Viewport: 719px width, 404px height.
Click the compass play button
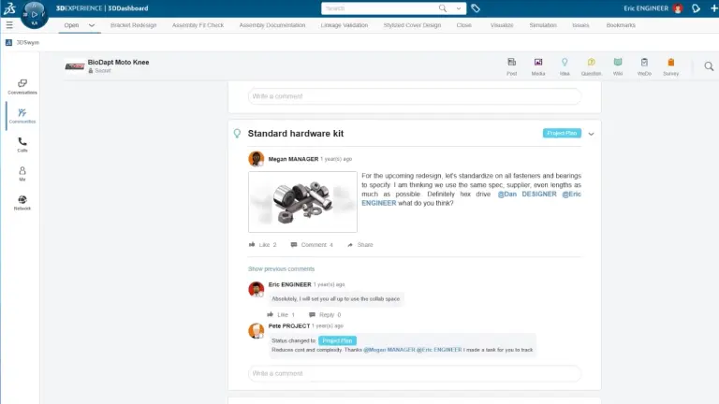coord(35,14)
